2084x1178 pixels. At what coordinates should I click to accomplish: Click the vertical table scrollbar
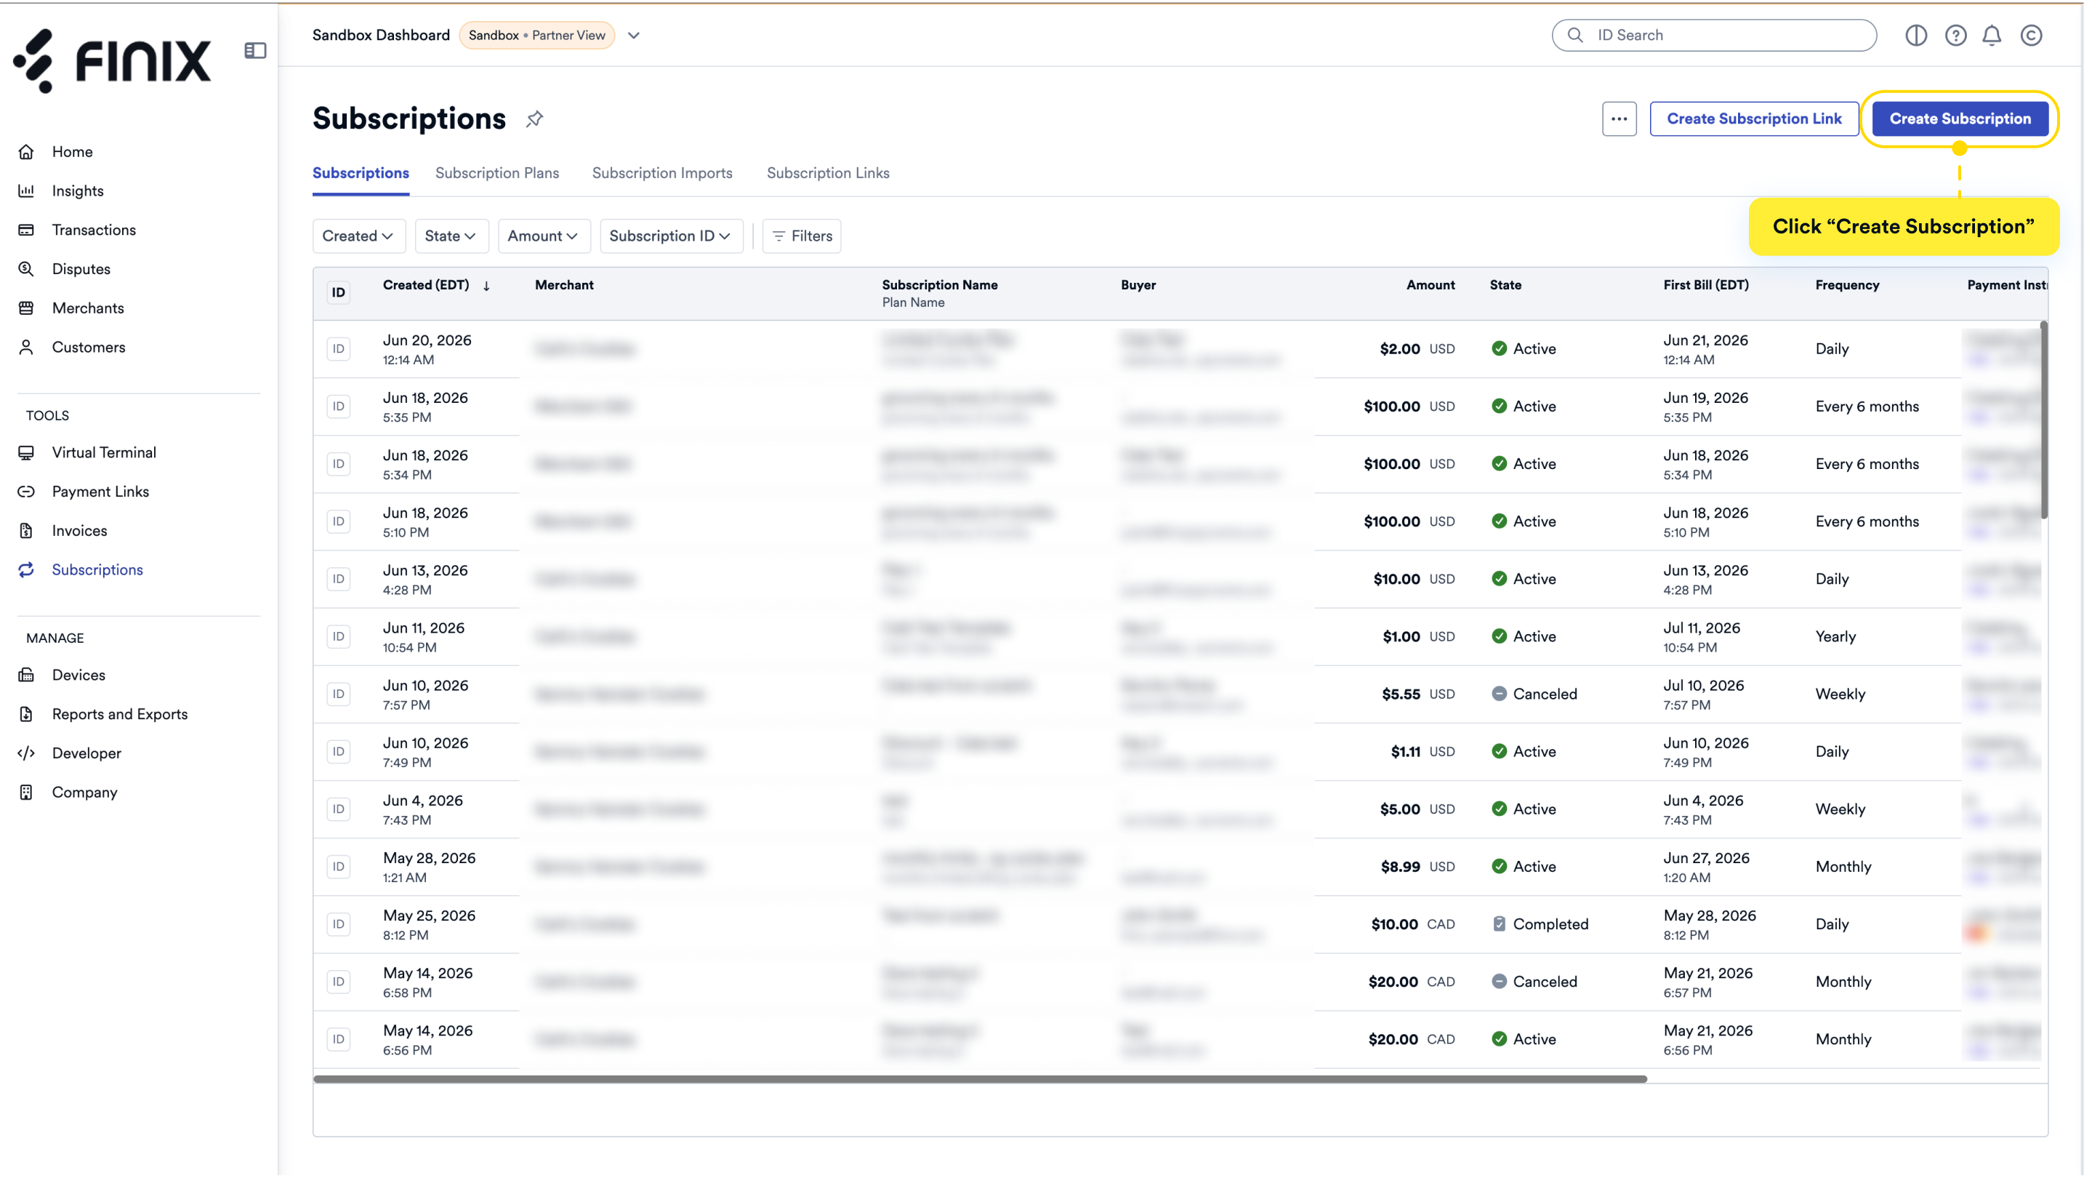tap(2043, 420)
